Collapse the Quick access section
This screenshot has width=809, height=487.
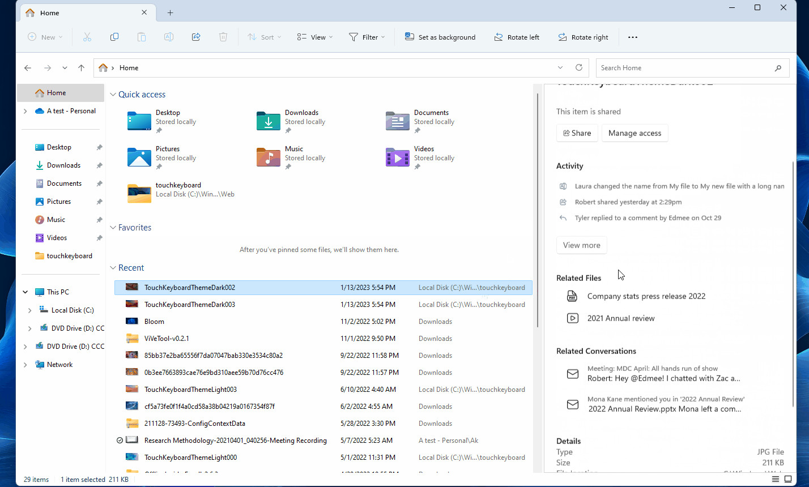click(x=113, y=95)
